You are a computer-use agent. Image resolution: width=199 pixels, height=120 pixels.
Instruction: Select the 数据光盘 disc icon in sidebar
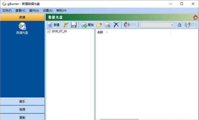(22, 26)
